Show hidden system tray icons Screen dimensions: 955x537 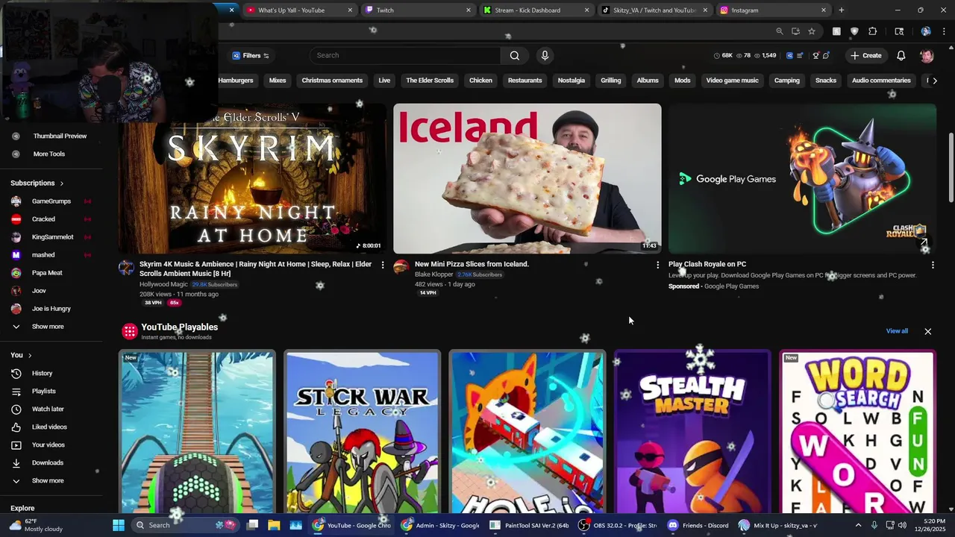(858, 525)
